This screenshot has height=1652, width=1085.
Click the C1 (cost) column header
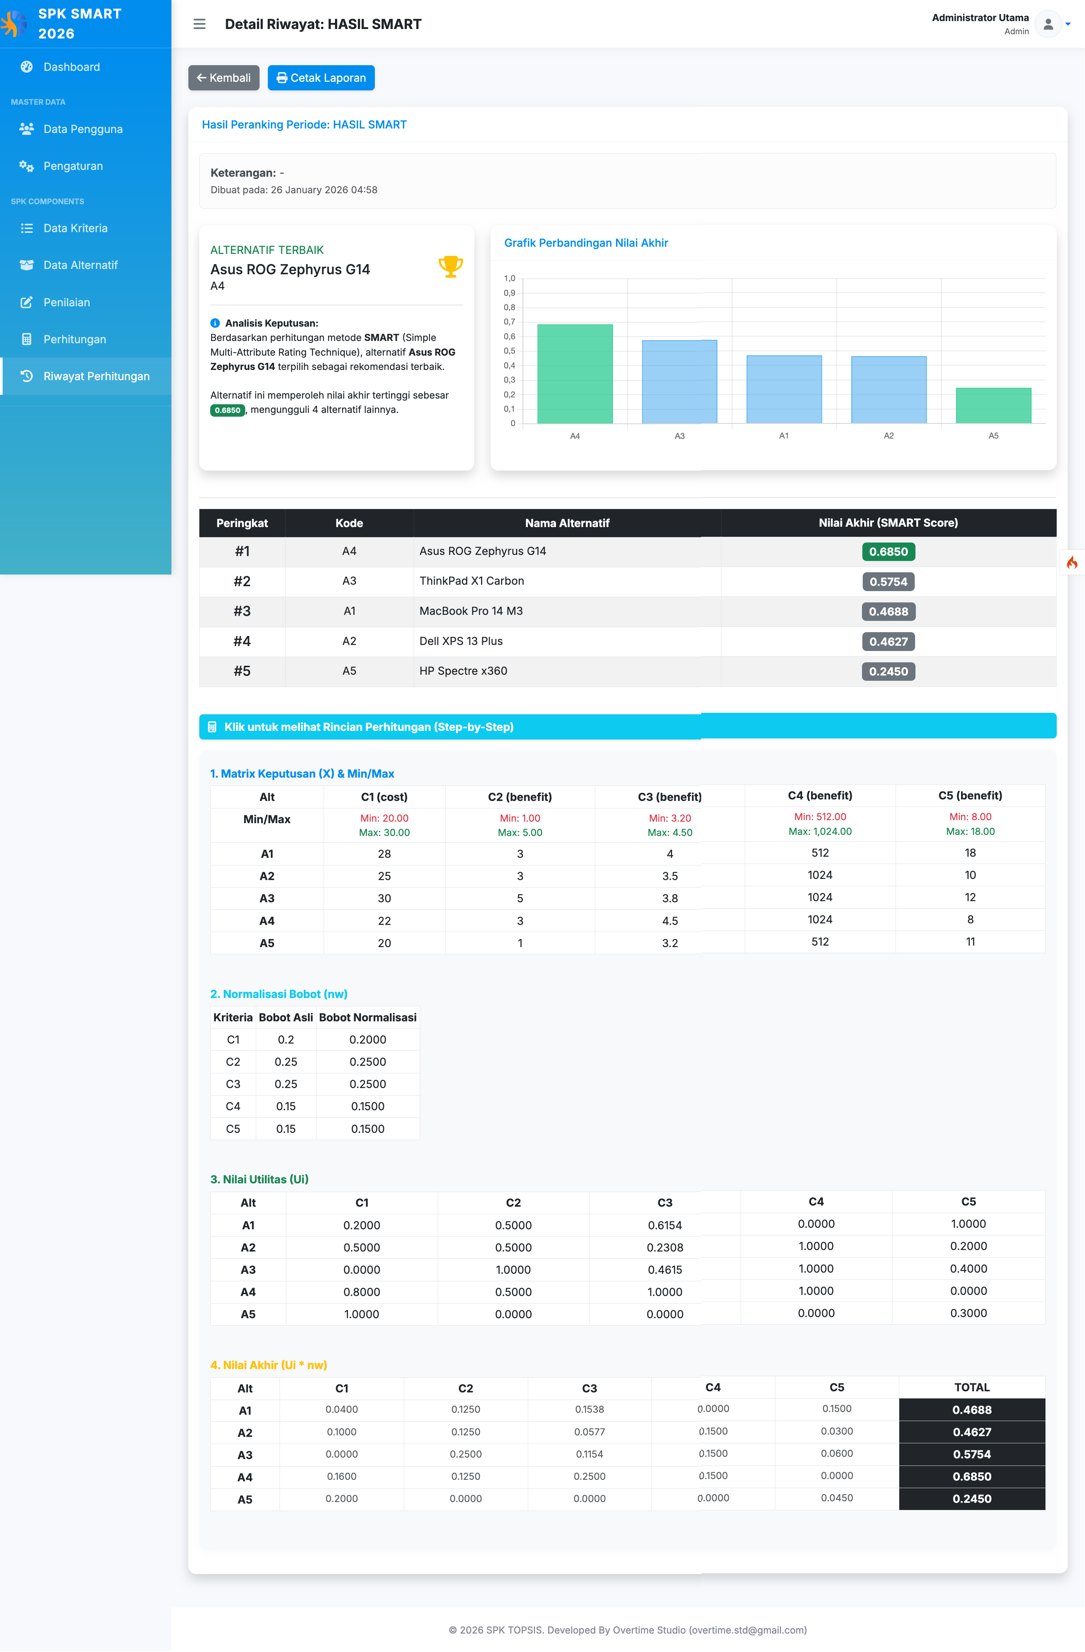[x=384, y=797]
